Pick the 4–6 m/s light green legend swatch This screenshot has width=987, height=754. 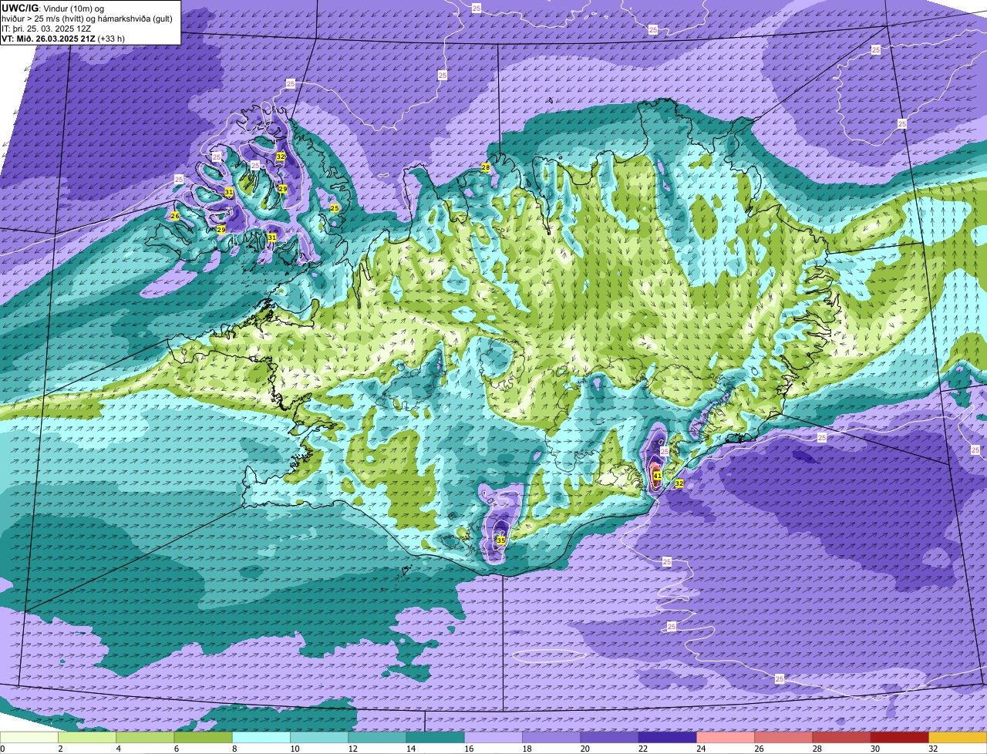tap(145, 737)
